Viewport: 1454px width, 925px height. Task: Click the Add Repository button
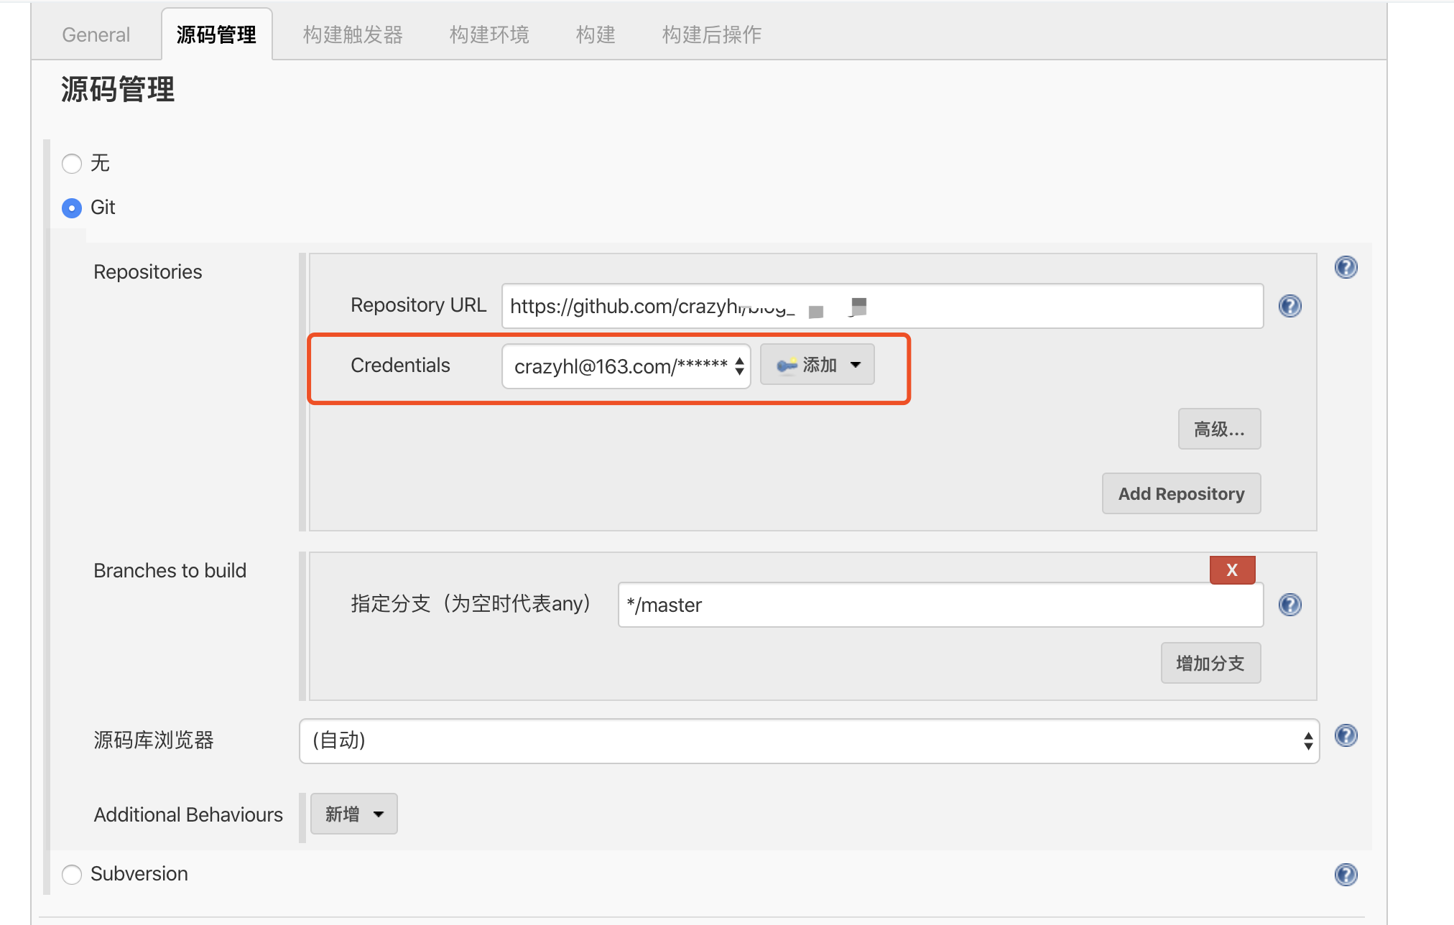[1181, 493]
